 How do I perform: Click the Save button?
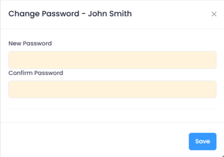pyautogui.click(x=203, y=141)
